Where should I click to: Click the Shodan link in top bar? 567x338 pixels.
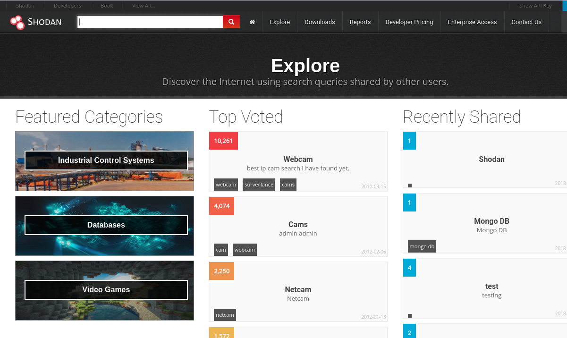tap(25, 6)
